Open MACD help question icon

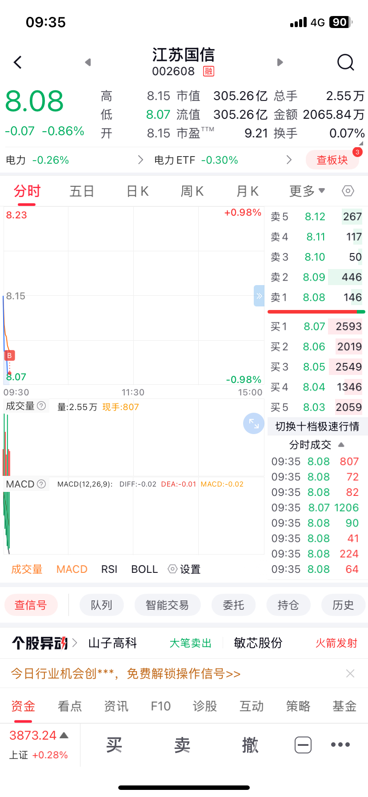click(x=41, y=484)
